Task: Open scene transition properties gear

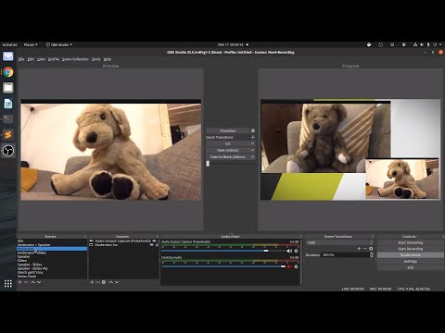Action: 371,249
